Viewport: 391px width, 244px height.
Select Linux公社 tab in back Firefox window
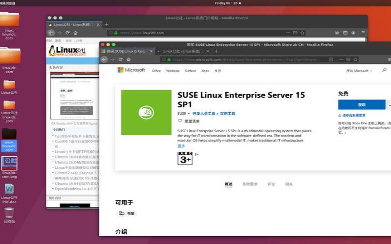click(x=74, y=25)
